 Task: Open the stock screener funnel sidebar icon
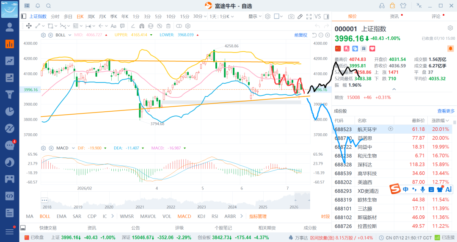pyautogui.click(x=10, y=94)
